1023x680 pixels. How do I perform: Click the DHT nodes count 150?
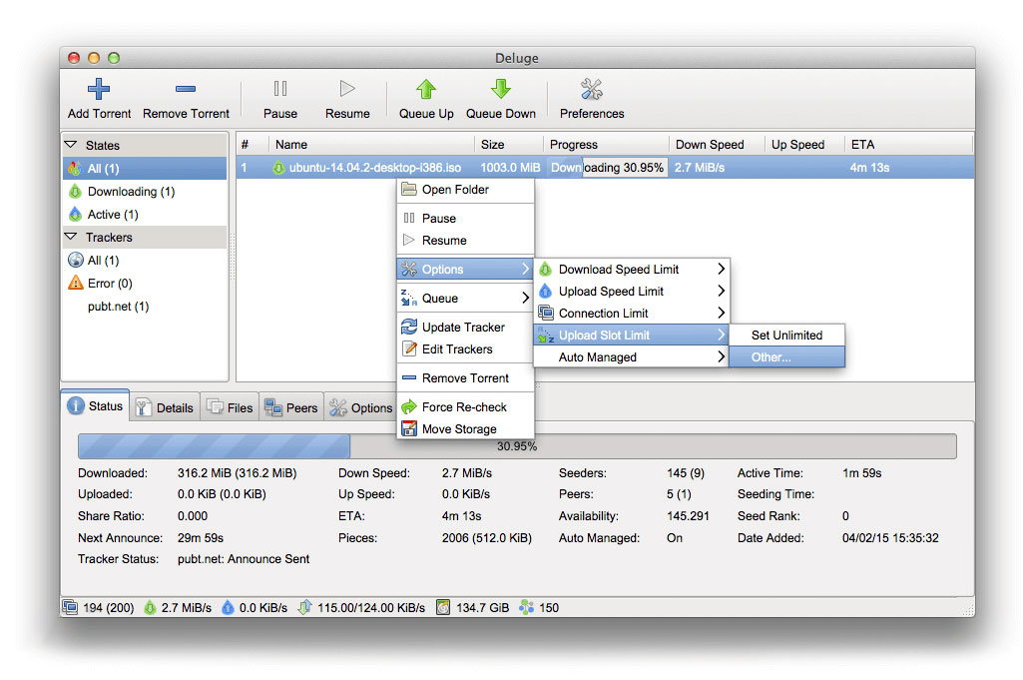[539, 607]
